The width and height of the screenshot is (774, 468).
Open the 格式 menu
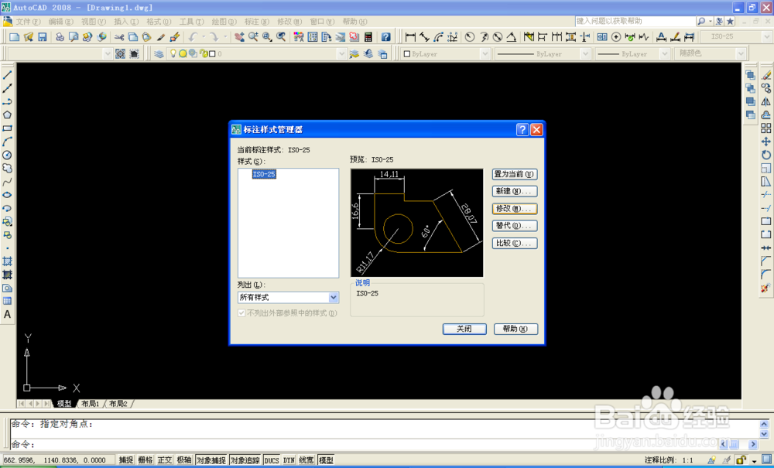click(x=159, y=22)
